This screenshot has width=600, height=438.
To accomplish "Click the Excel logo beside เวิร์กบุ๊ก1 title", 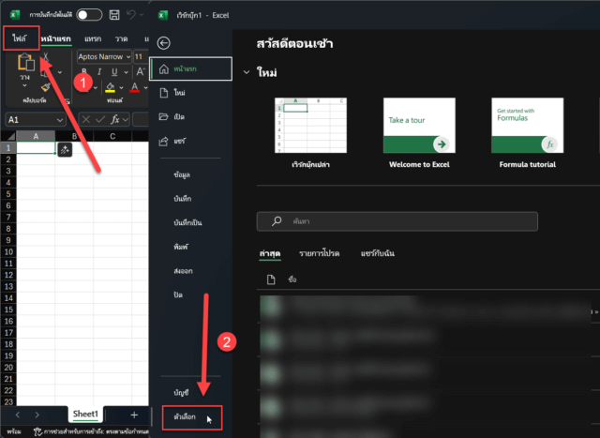I will [x=163, y=15].
